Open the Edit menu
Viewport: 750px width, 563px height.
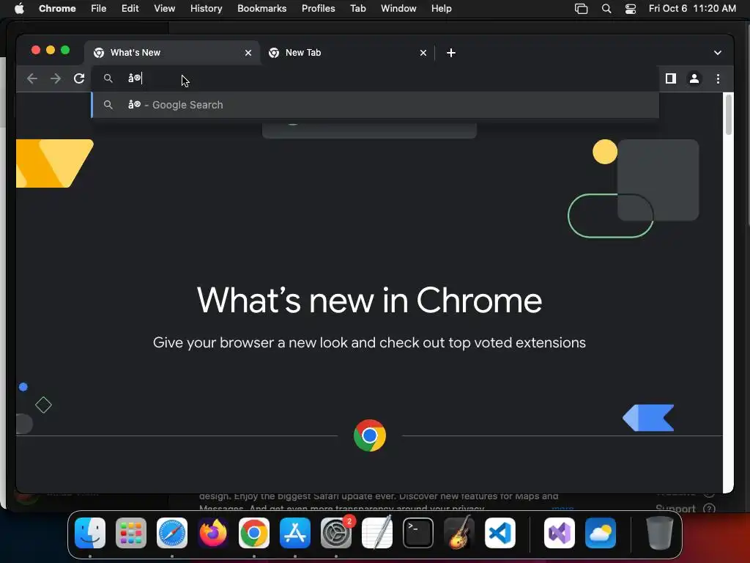click(130, 8)
